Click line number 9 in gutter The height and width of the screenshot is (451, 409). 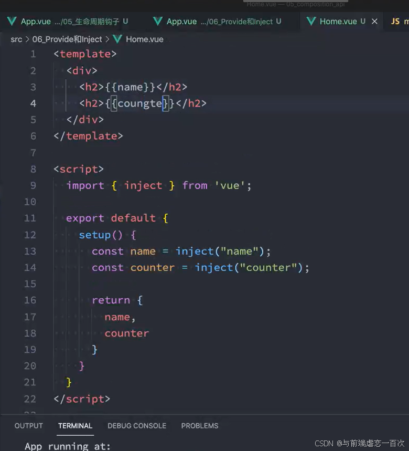(34, 185)
